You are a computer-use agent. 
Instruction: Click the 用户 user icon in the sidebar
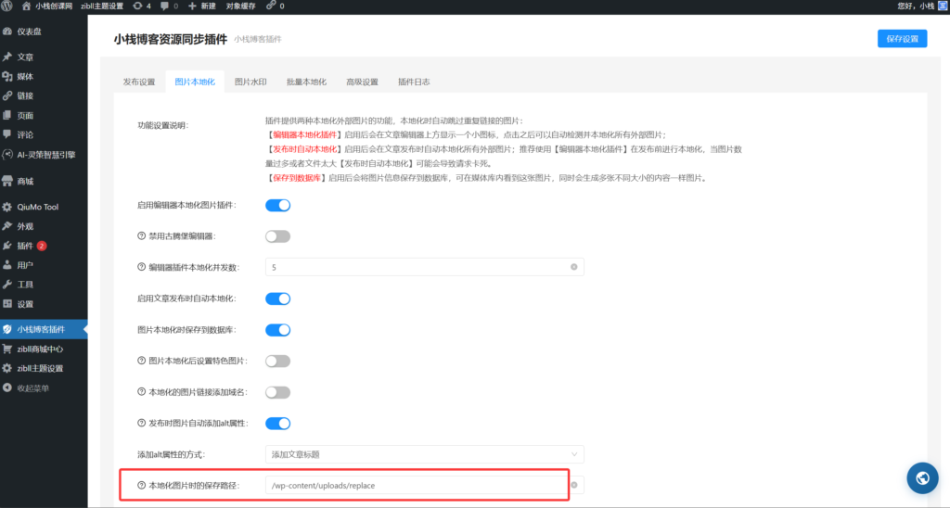point(7,264)
